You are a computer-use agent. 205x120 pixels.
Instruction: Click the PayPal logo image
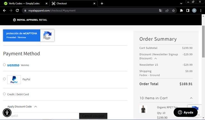(x=14, y=80)
